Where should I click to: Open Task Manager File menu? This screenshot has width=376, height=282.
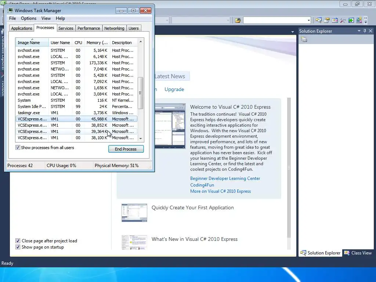pyautogui.click(x=12, y=18)
